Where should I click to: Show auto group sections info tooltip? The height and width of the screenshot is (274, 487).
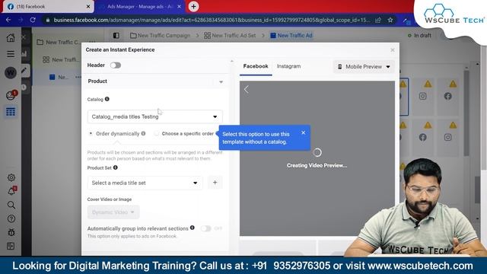click(x=193, y=228)
